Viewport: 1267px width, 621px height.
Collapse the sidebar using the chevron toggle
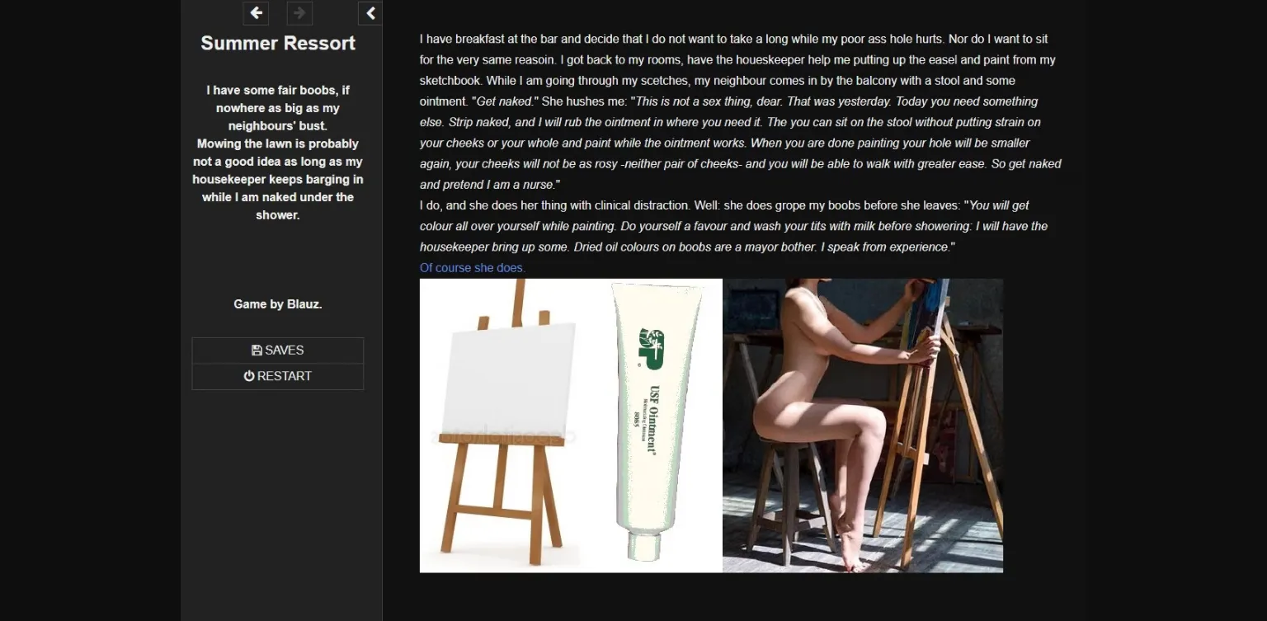coord(370,12)
